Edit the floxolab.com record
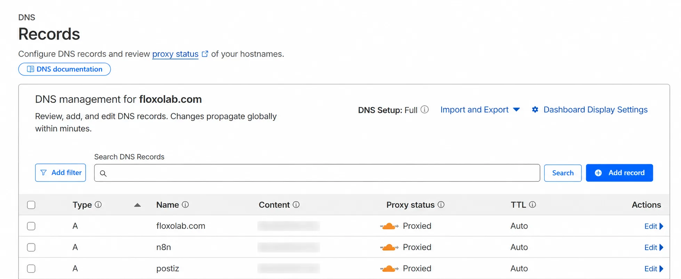Image resolution: width=681 pixels, height=279 pixels. tap(654, 226)
